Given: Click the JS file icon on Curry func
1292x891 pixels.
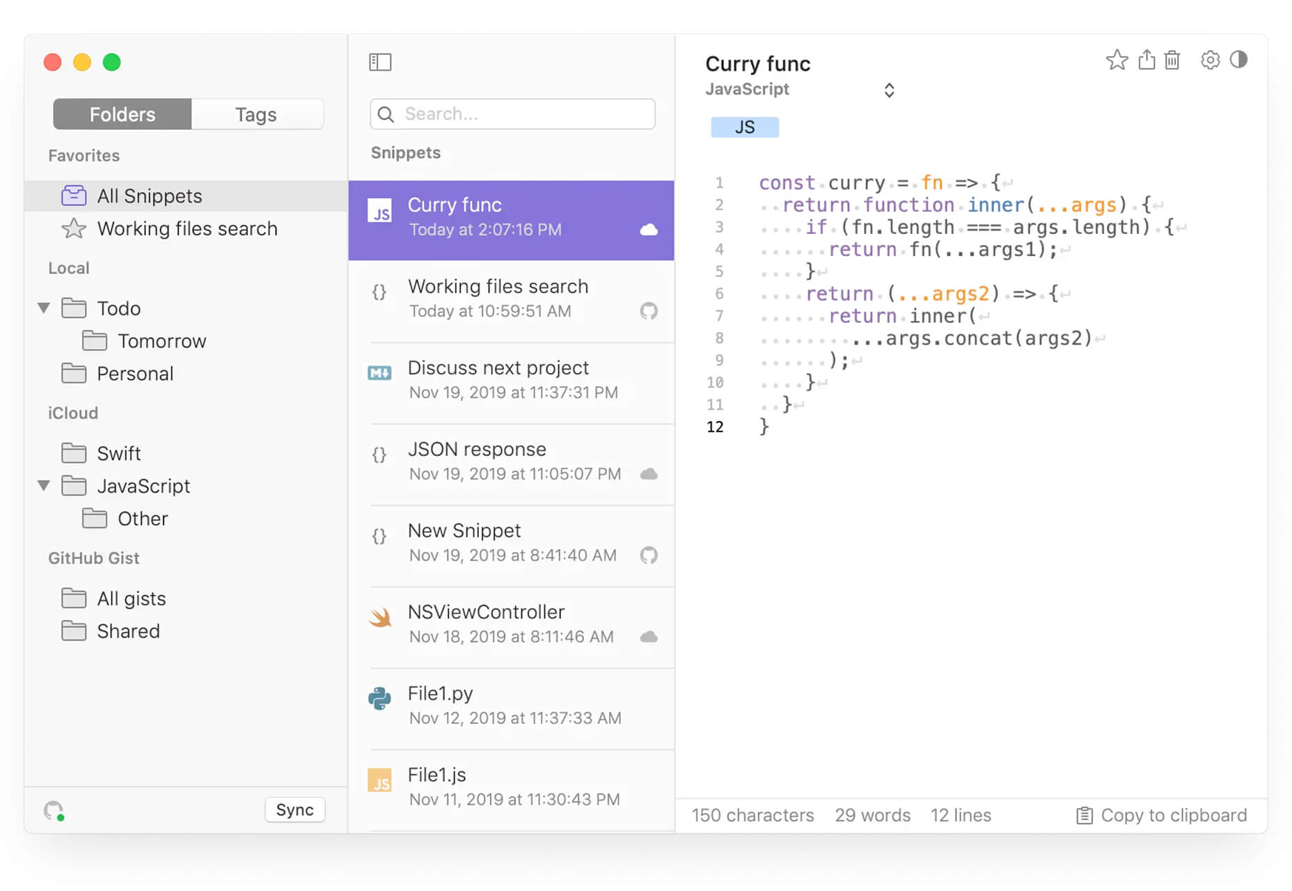Looking at the screenshot, I should click(380, 212).
